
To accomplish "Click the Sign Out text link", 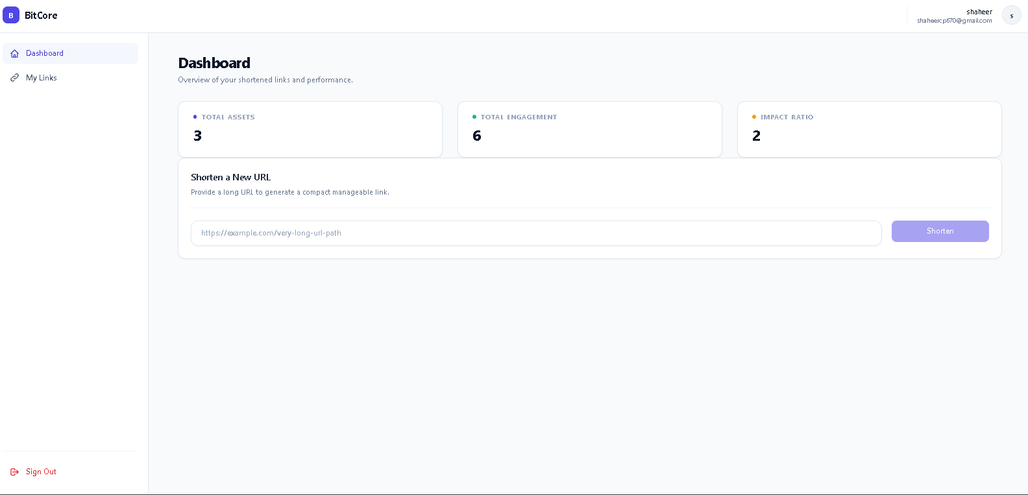I will pos(41,472).
